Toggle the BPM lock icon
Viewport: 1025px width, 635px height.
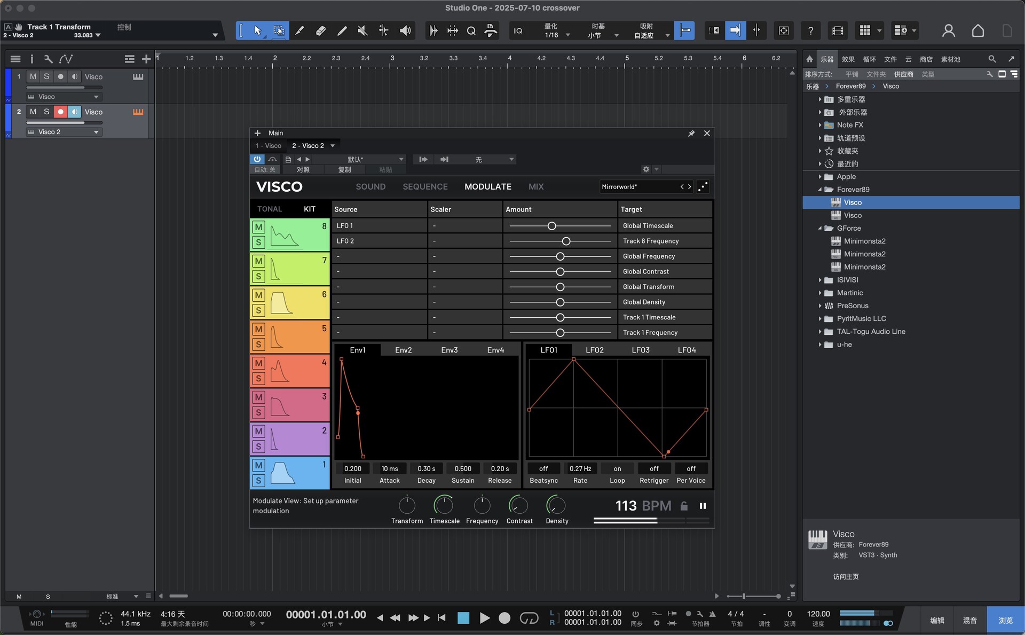click(684, 506)
